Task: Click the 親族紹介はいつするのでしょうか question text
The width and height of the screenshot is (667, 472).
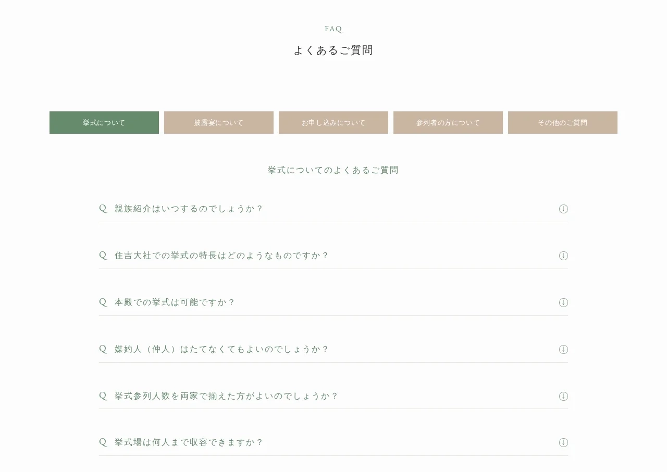Action: pyautogui.click(x=189, y=208)
